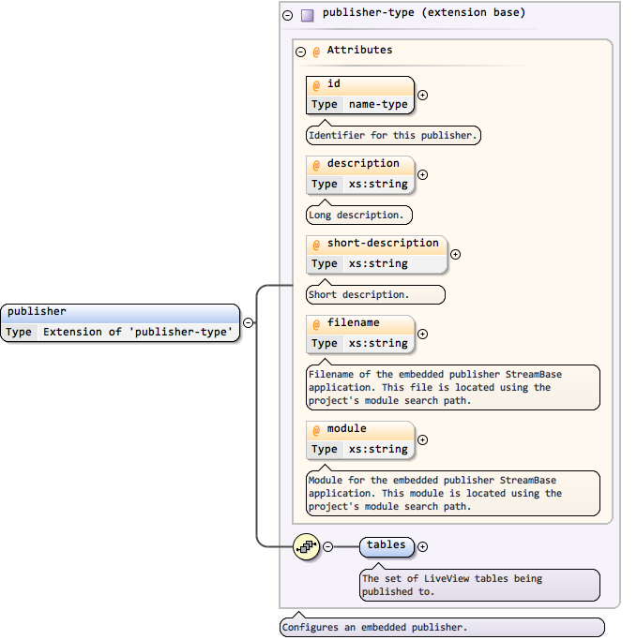Expand the id attribute details
The image size is (637, 640).
422,95
